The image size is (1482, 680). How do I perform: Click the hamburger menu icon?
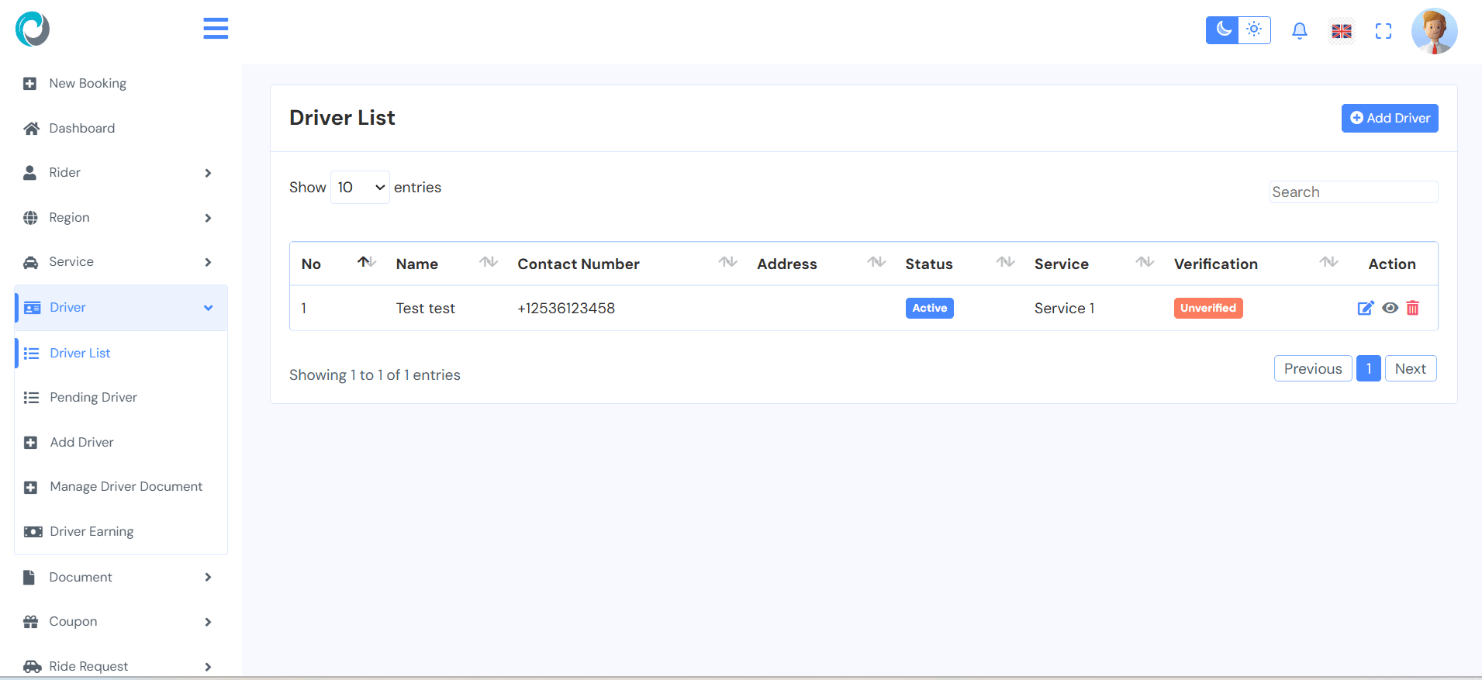[216, 29]
